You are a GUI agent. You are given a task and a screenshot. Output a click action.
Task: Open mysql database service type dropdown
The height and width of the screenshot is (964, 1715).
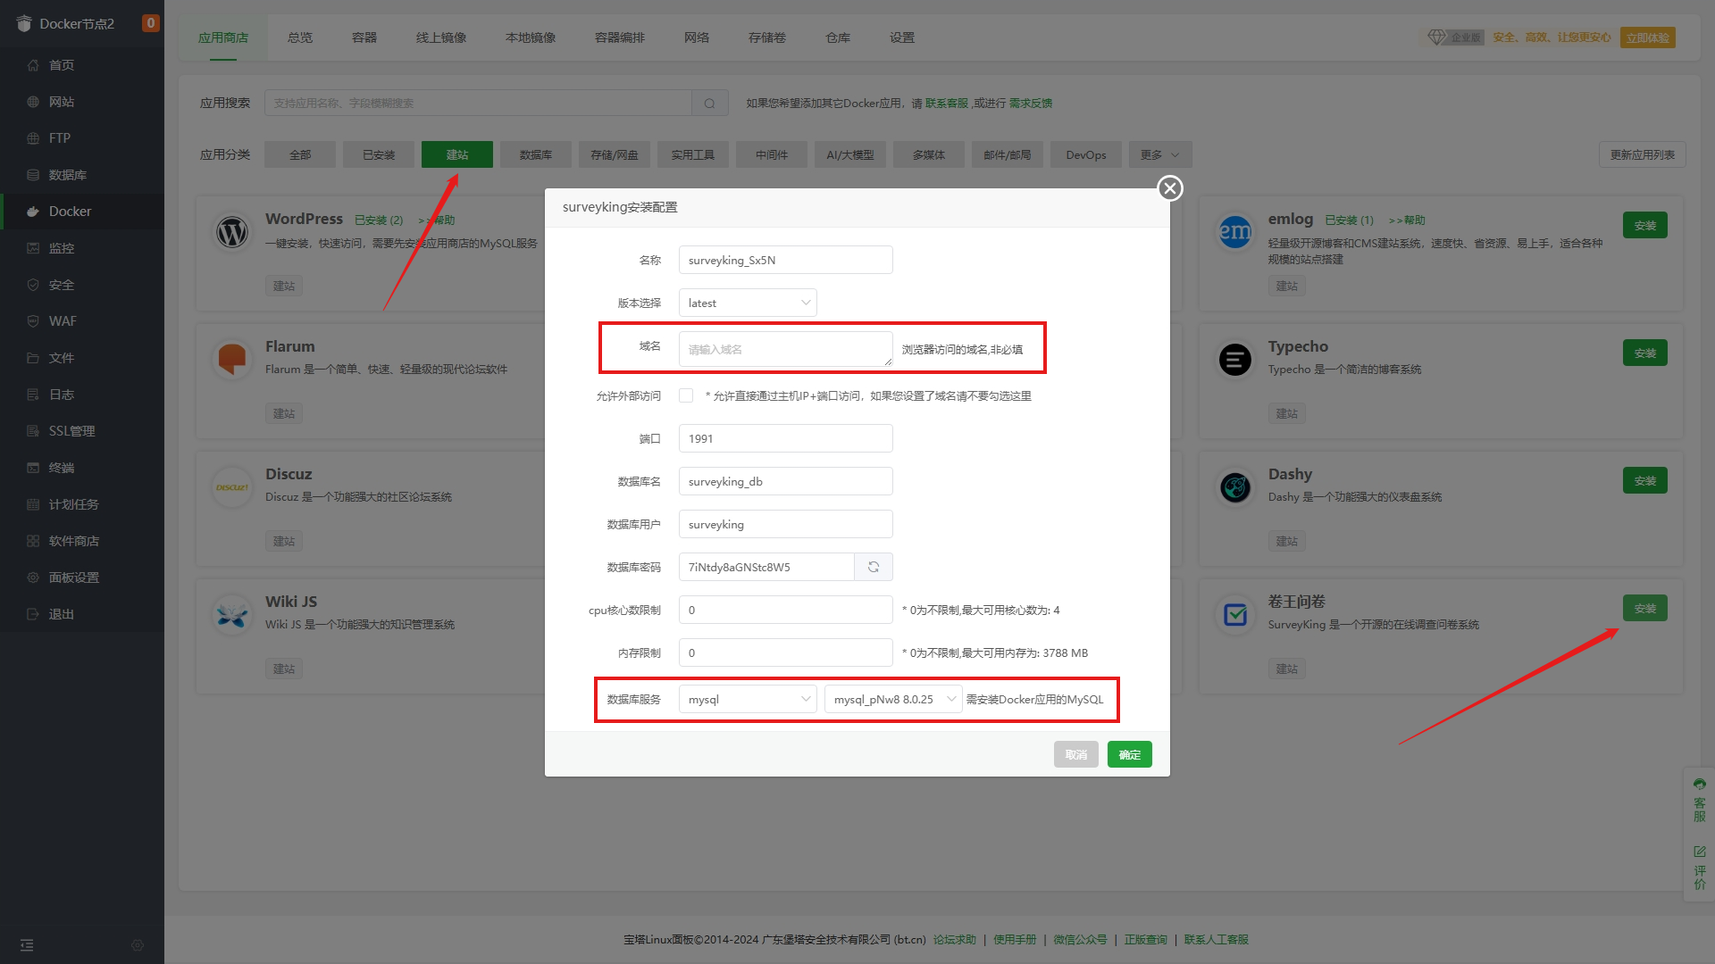748,699
